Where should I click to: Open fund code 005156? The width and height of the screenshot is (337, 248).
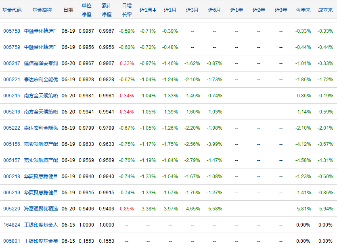12,144
